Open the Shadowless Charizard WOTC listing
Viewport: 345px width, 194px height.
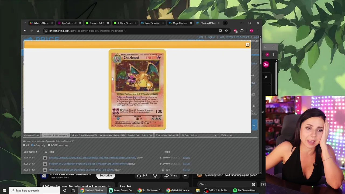coord(88,164)
